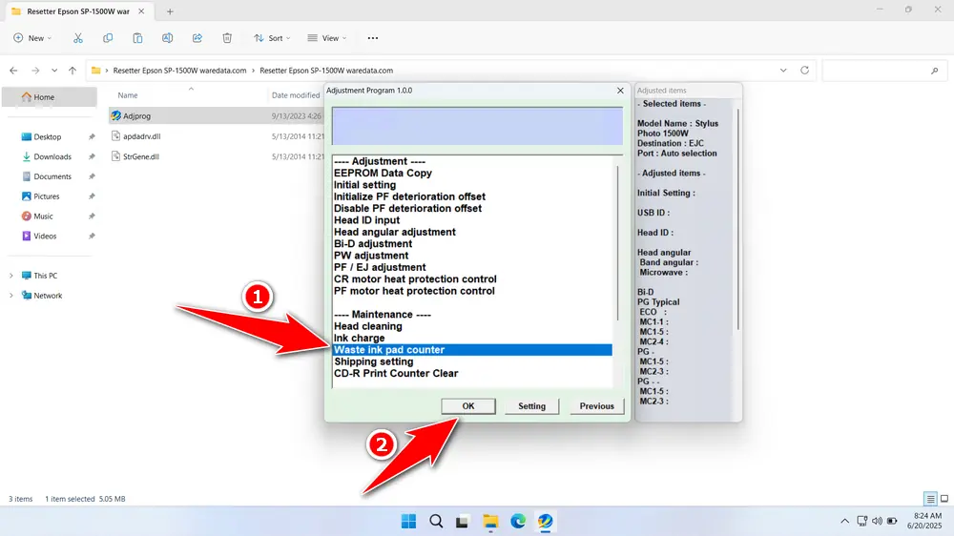Click the OK button in Adjustment Program
The width and height of the screenshot is (954, 536).
click(467, 405)
